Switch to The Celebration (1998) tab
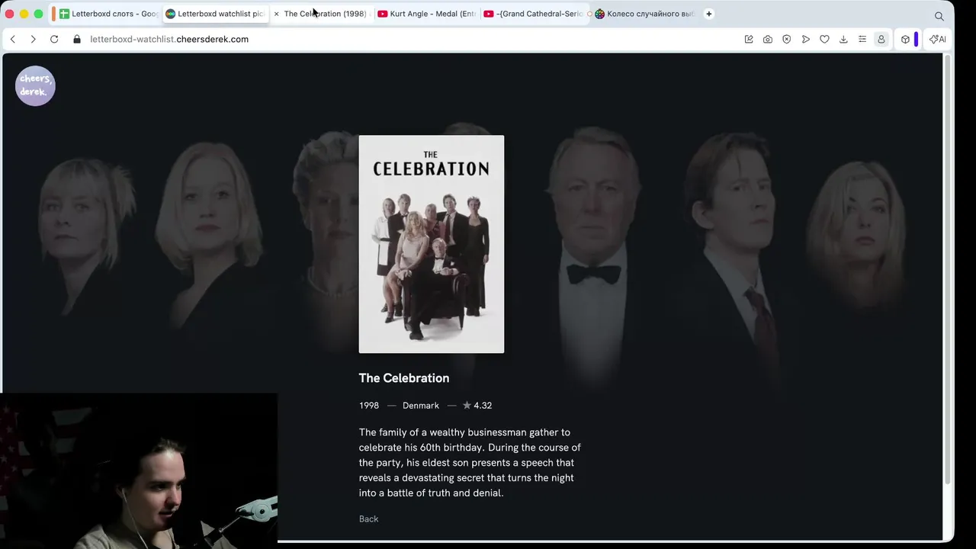This screenshot has width=976, height=549. (325, 14)
